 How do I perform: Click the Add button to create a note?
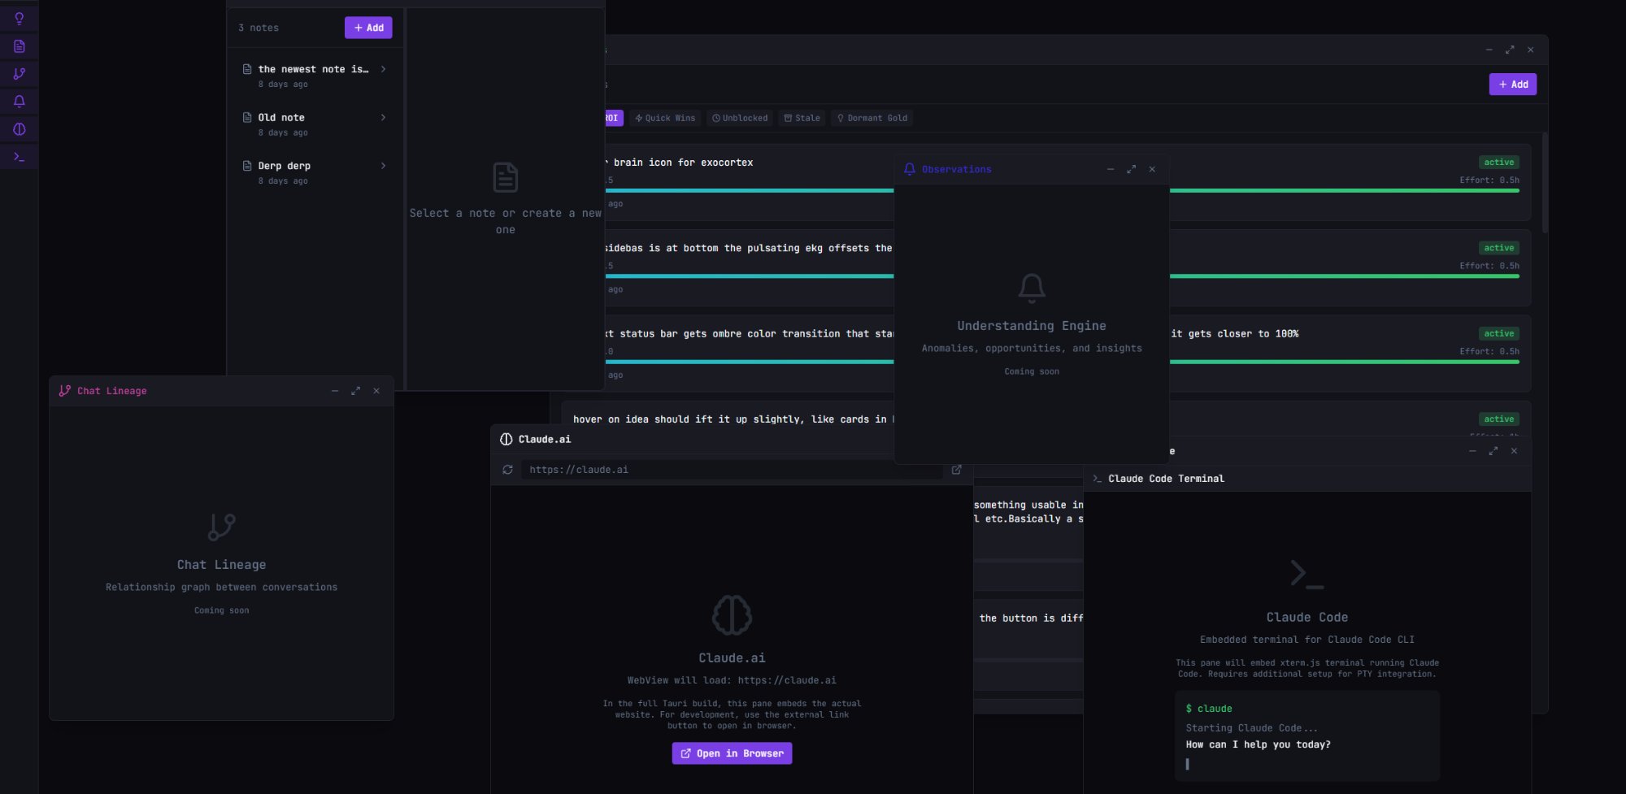(x=368, y=28)
